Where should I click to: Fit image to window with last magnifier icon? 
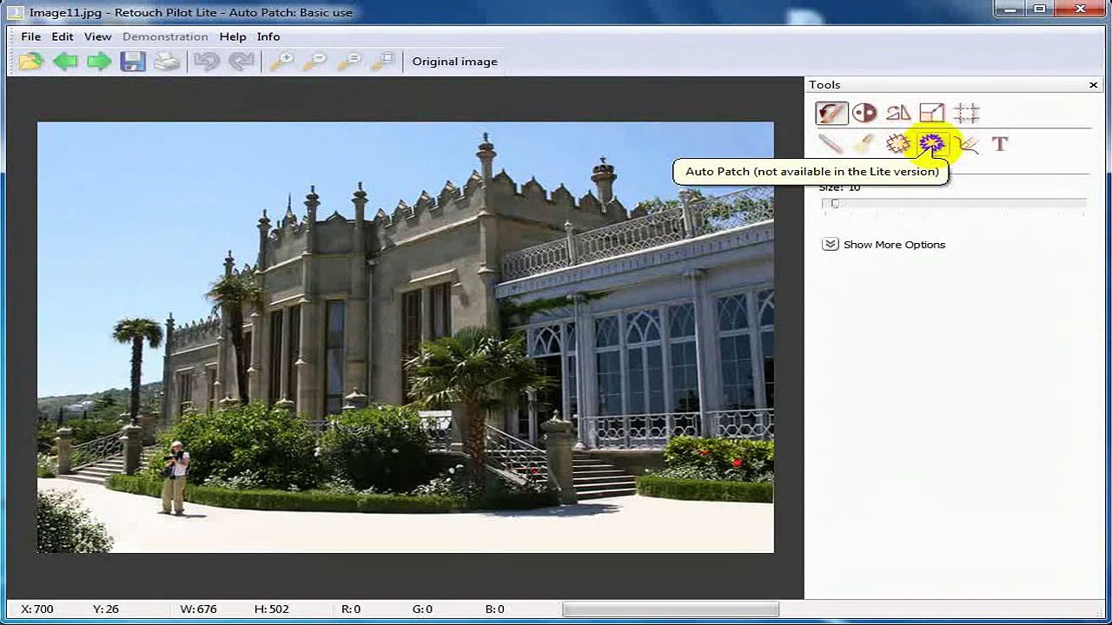[x=382, y=62]
